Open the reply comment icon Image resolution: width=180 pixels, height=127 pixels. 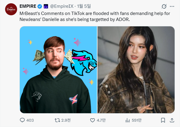[x=22, y=120]
